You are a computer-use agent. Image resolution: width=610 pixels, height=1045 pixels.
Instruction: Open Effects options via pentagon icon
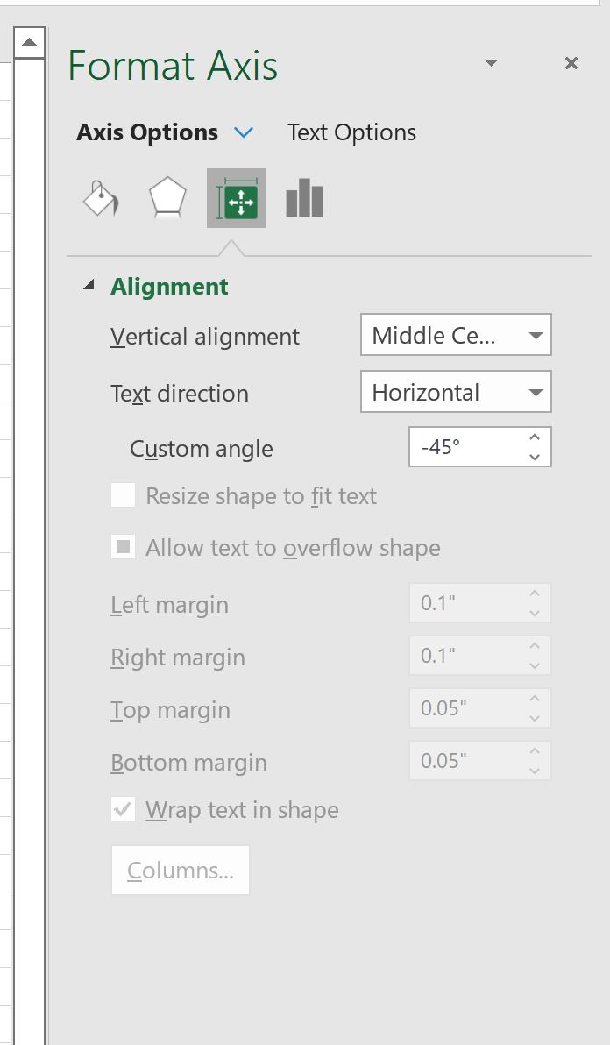point(166,197)
